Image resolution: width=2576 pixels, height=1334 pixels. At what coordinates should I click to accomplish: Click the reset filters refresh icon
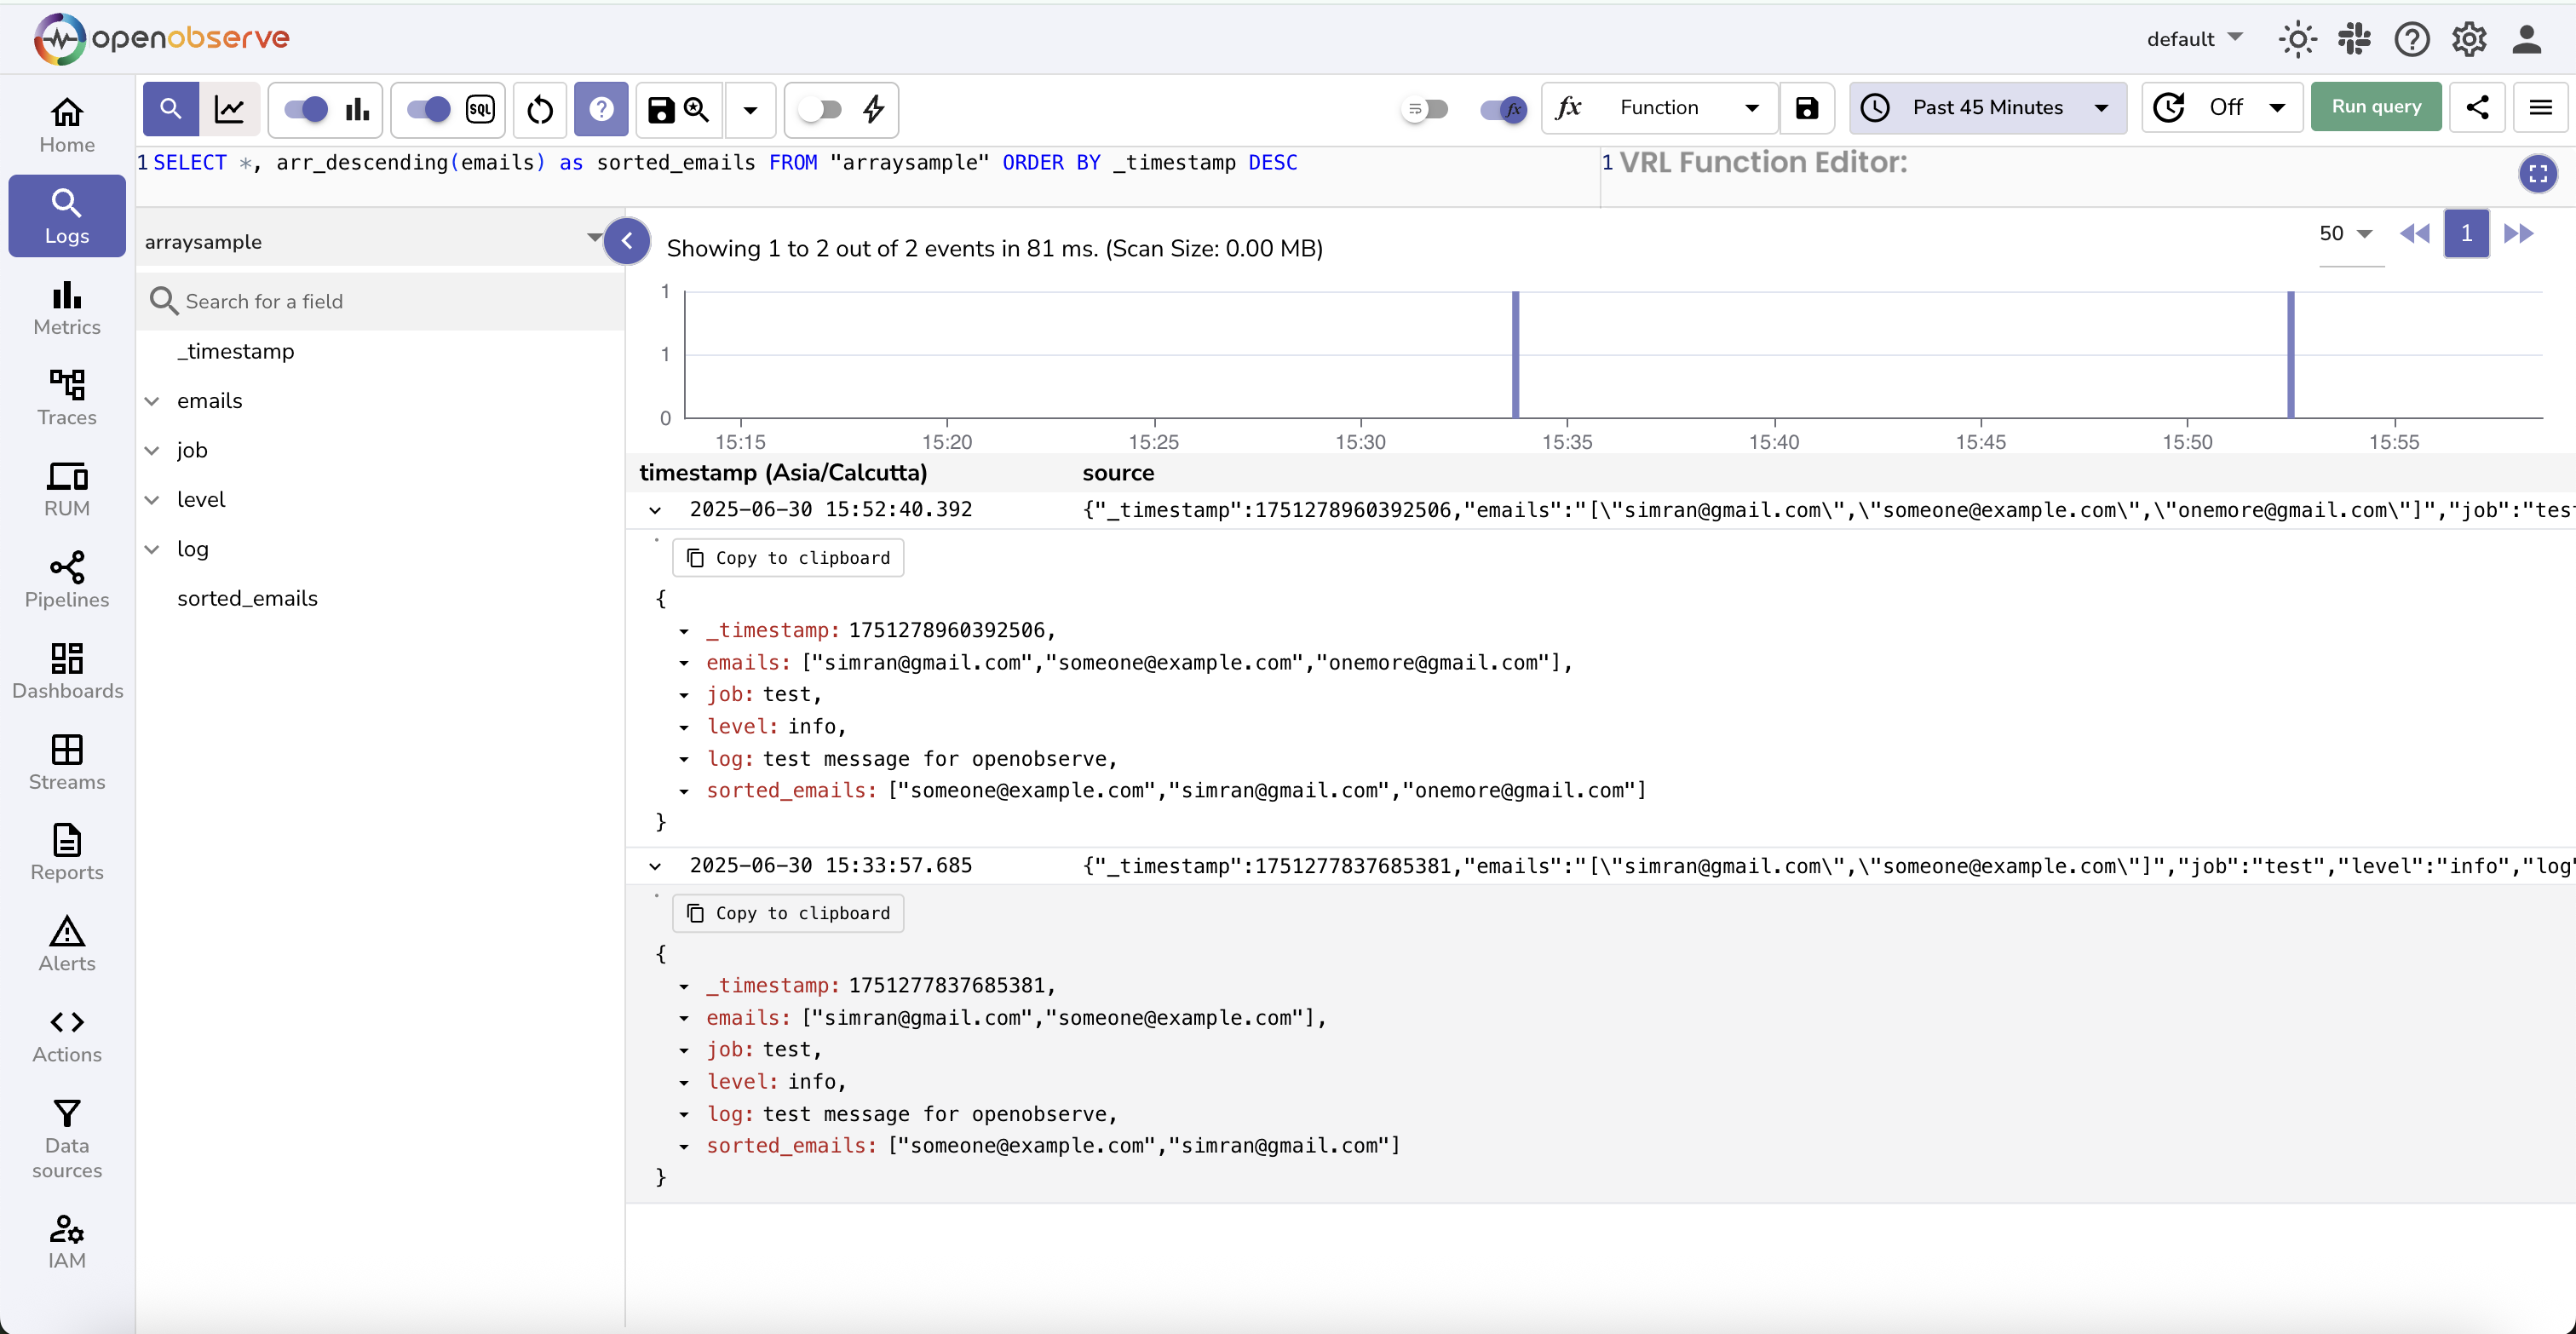540,109
